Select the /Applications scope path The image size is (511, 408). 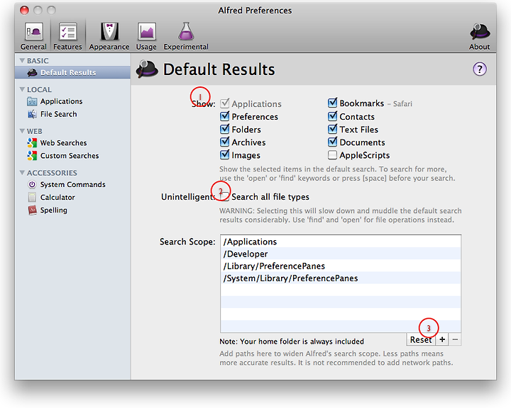(x=341, y=242)
